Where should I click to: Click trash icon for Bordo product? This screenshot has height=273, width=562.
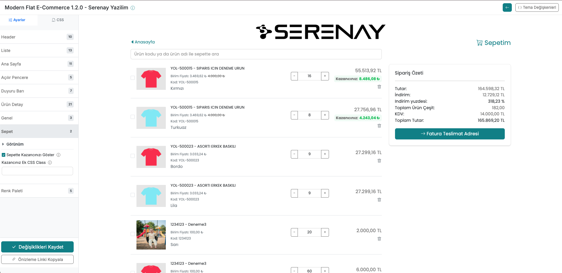click(x=379, y=161)
